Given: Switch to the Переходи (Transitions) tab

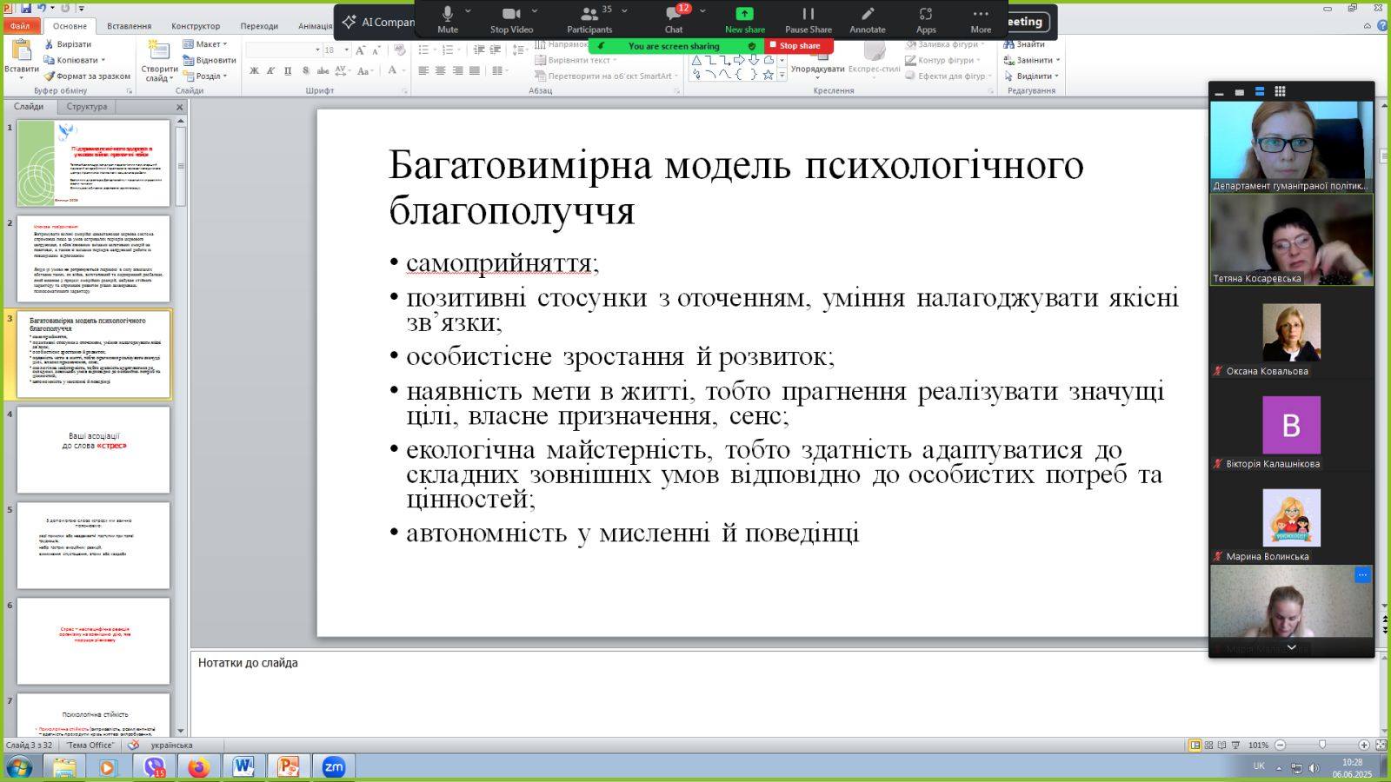Looking at the screenshot, I should [x=259, y=26].
